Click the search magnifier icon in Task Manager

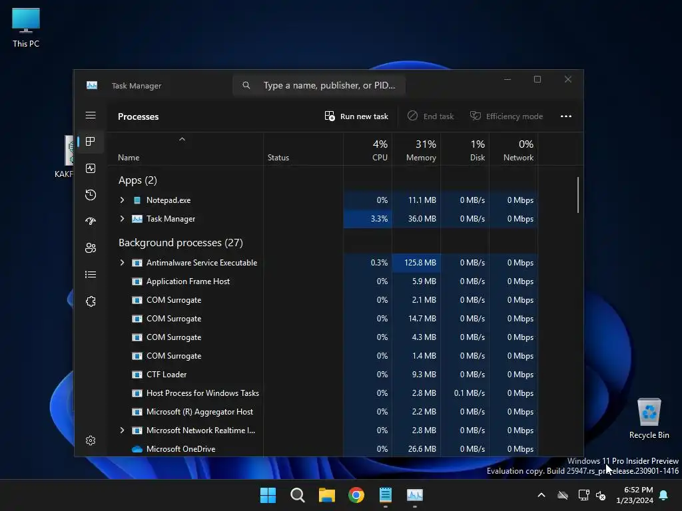246,85
